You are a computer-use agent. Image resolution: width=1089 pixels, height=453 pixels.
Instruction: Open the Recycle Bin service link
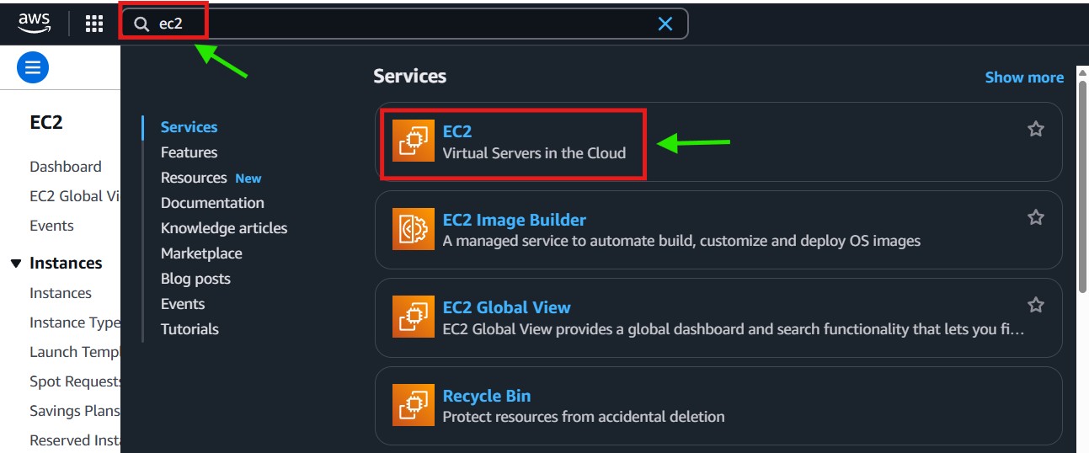click(486, 396)
